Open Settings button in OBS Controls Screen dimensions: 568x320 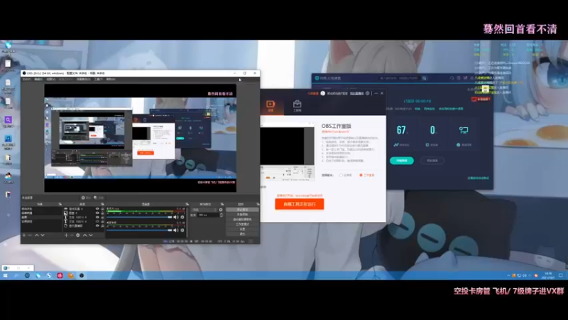242,229
